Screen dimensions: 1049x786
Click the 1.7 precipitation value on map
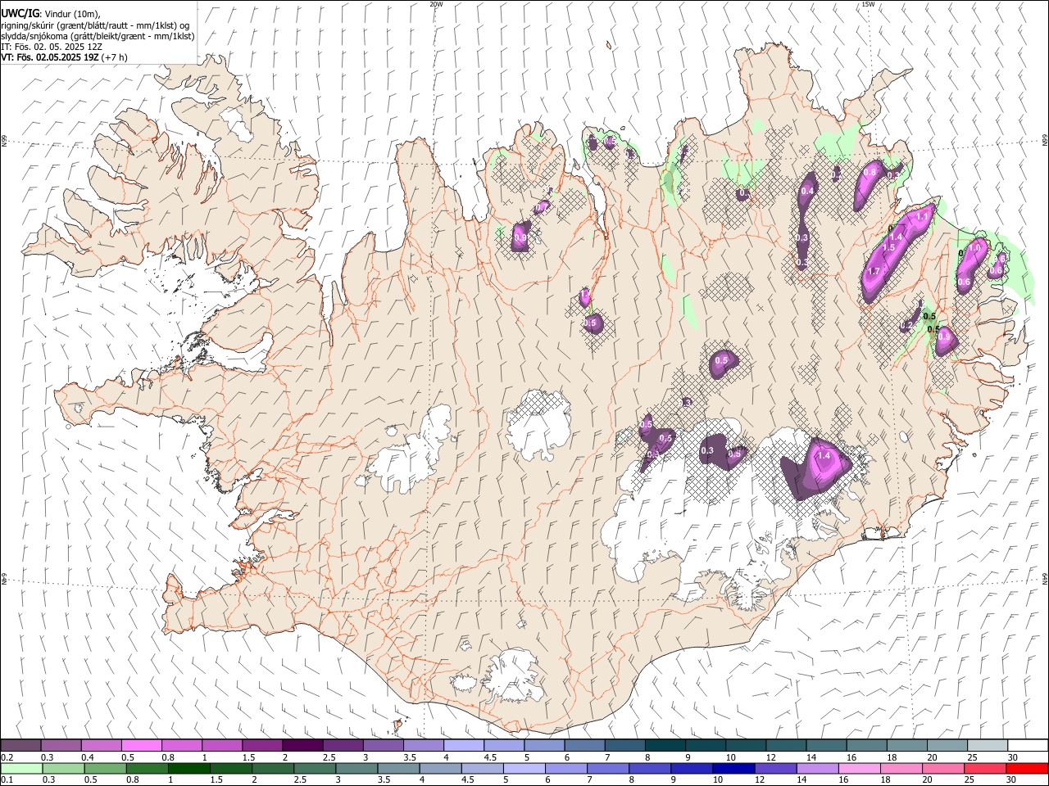(874, 272)
